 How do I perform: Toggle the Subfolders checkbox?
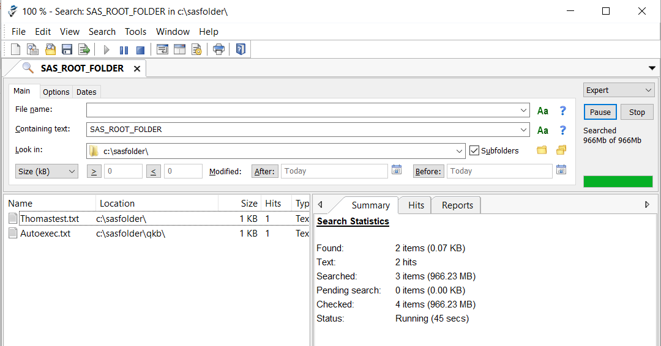coord(475,150)
